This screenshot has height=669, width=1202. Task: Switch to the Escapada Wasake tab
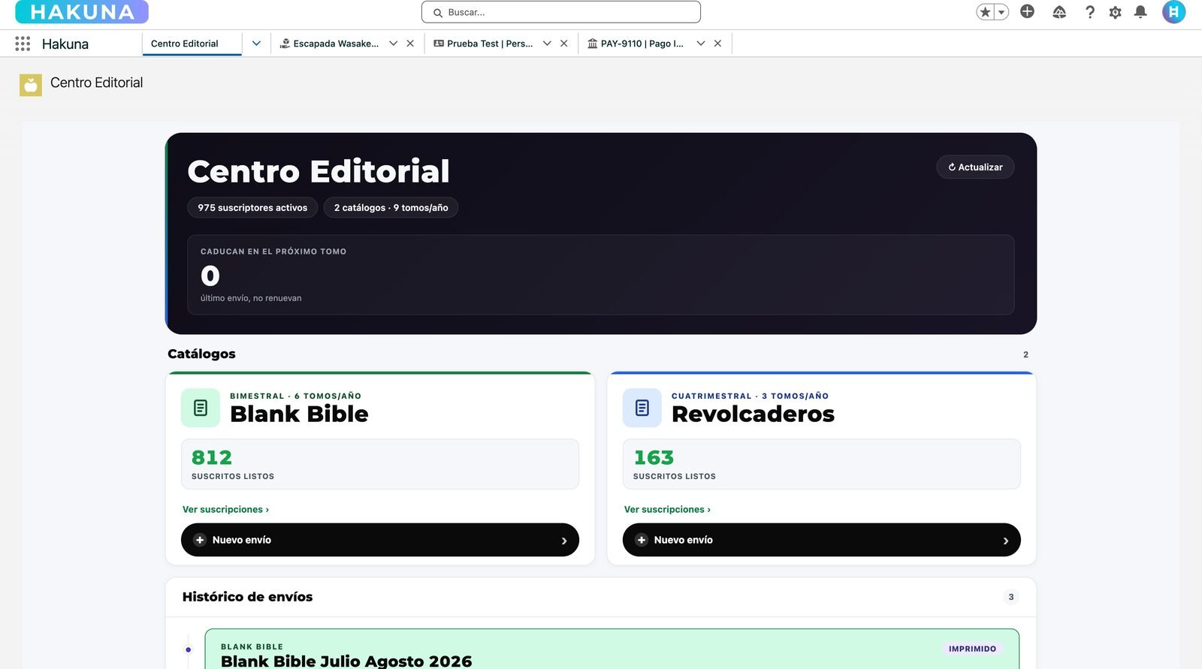pyautogui.click(x=329, y=44)
